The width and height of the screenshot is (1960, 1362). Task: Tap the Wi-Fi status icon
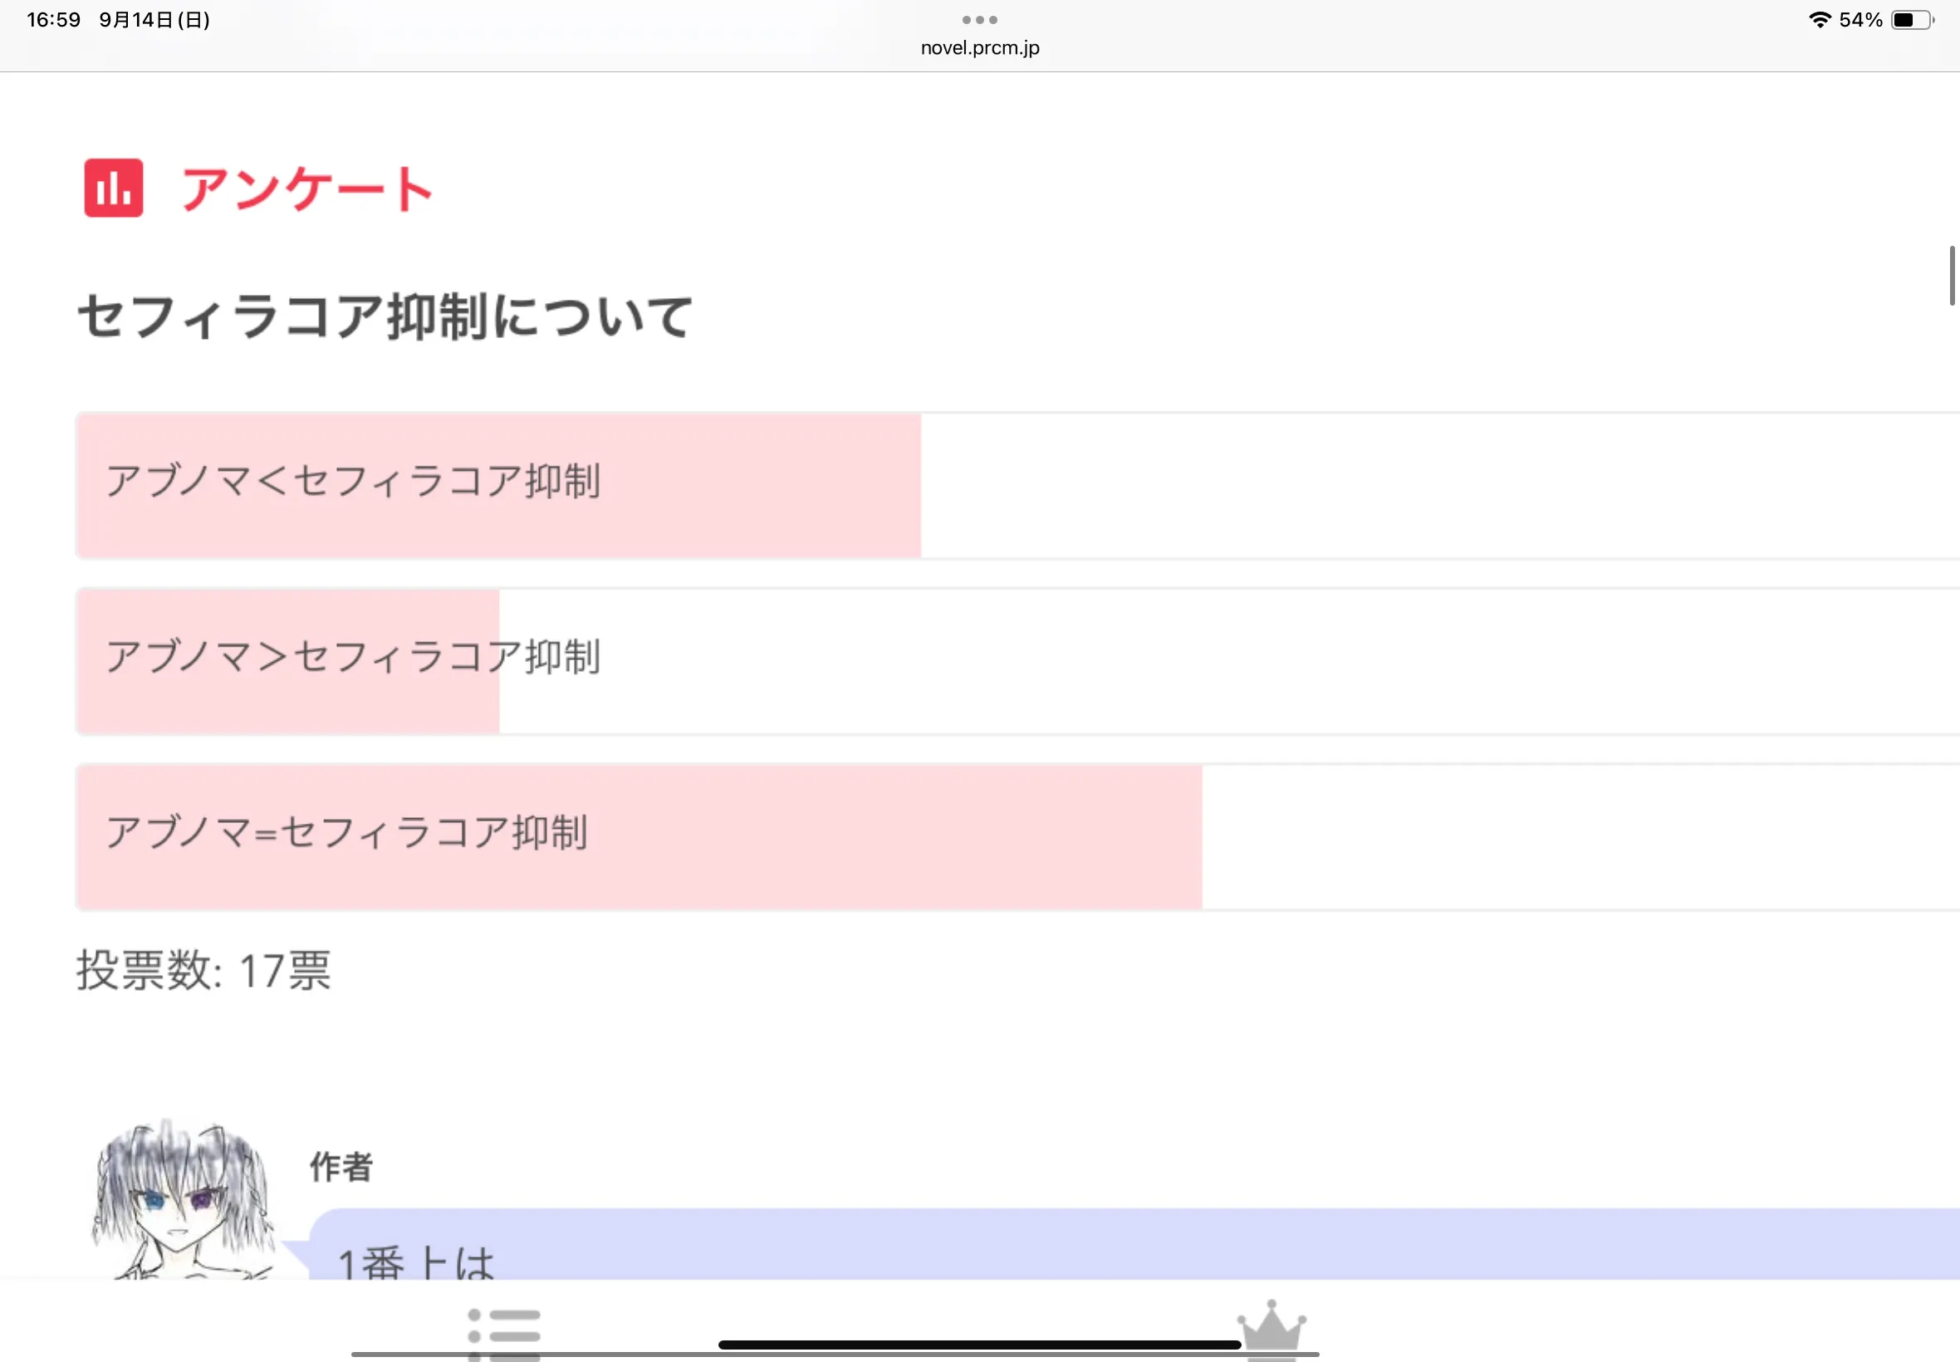(1819, 20)
